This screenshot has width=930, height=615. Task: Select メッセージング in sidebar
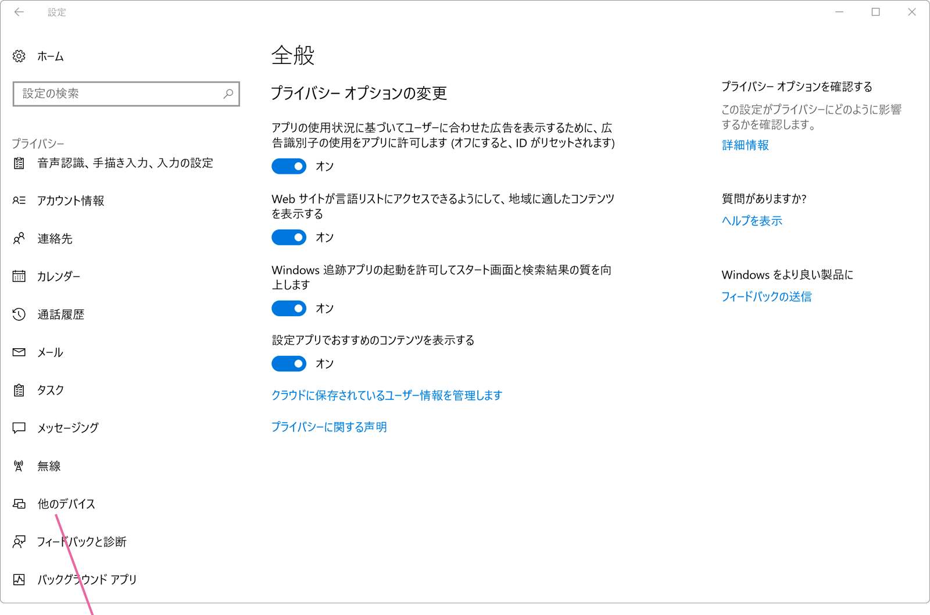click(x=68, y=428)
